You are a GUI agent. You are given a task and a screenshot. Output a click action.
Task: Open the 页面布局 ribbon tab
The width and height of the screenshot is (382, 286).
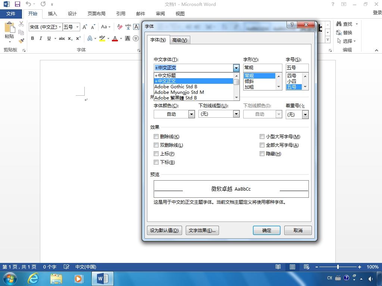97,14
